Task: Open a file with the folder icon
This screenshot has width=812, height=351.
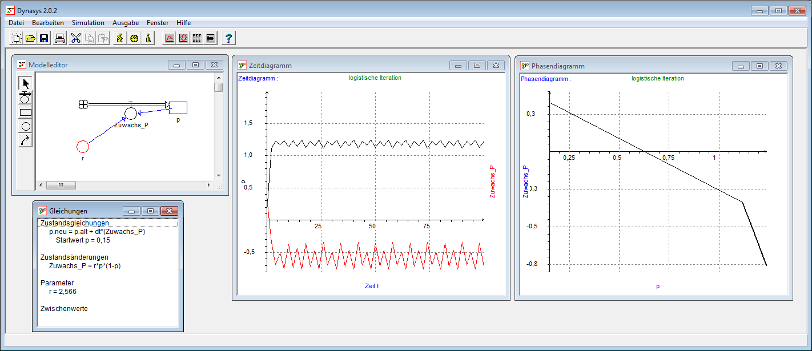Action: coord(30,38)
